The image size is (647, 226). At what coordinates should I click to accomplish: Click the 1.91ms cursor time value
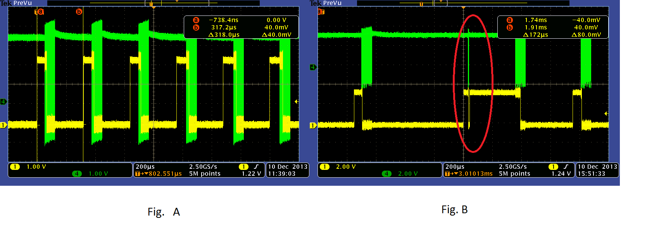click(536, 27)
